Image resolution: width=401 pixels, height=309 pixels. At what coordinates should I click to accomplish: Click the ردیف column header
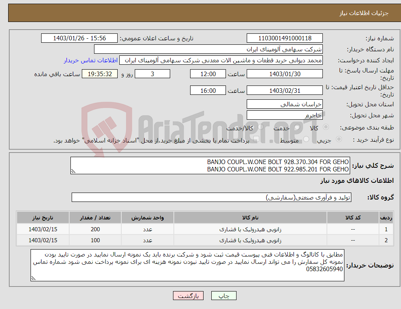(x=386, y=218)
